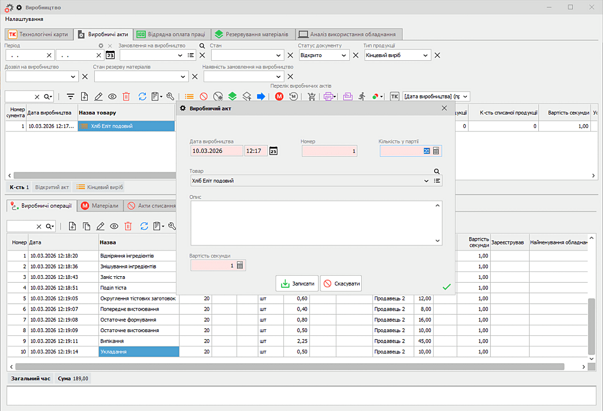This screenshot has width=603, height=411.
Task: Click the Скасувати button
Action: click(341, 283)
